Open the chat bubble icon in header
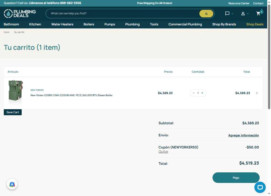The image size is (271, 196). [x=227, y=13]
